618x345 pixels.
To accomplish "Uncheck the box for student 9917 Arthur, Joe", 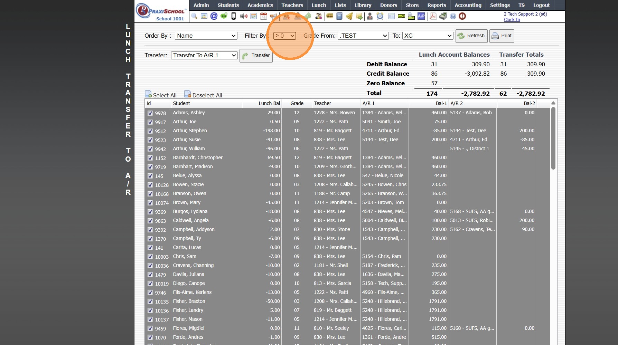I will coord(150,122).
